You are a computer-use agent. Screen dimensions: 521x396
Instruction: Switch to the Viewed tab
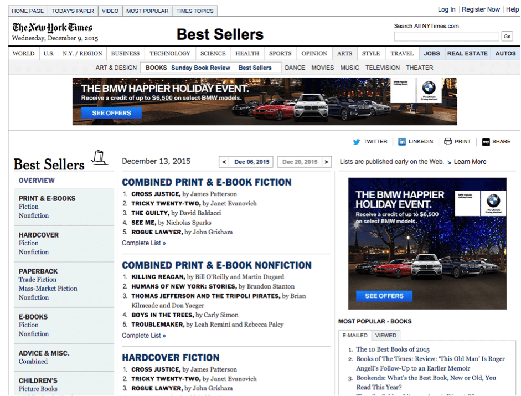coord(386,335)
